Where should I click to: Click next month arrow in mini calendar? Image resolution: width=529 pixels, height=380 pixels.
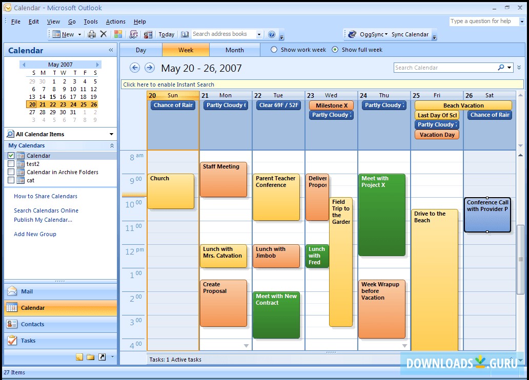click(x=97, y=65)
